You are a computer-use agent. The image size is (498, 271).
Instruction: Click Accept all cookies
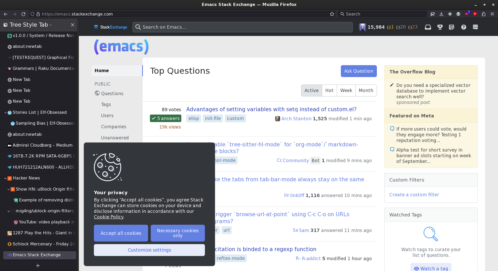pos(121,233)
